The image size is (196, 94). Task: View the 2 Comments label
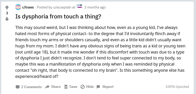click(31, 87)
